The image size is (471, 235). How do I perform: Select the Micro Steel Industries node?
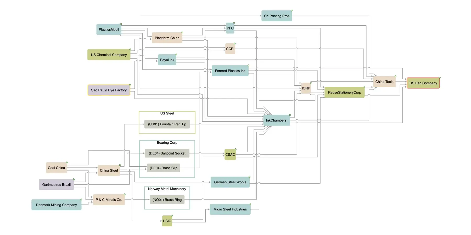pos(230,209)
